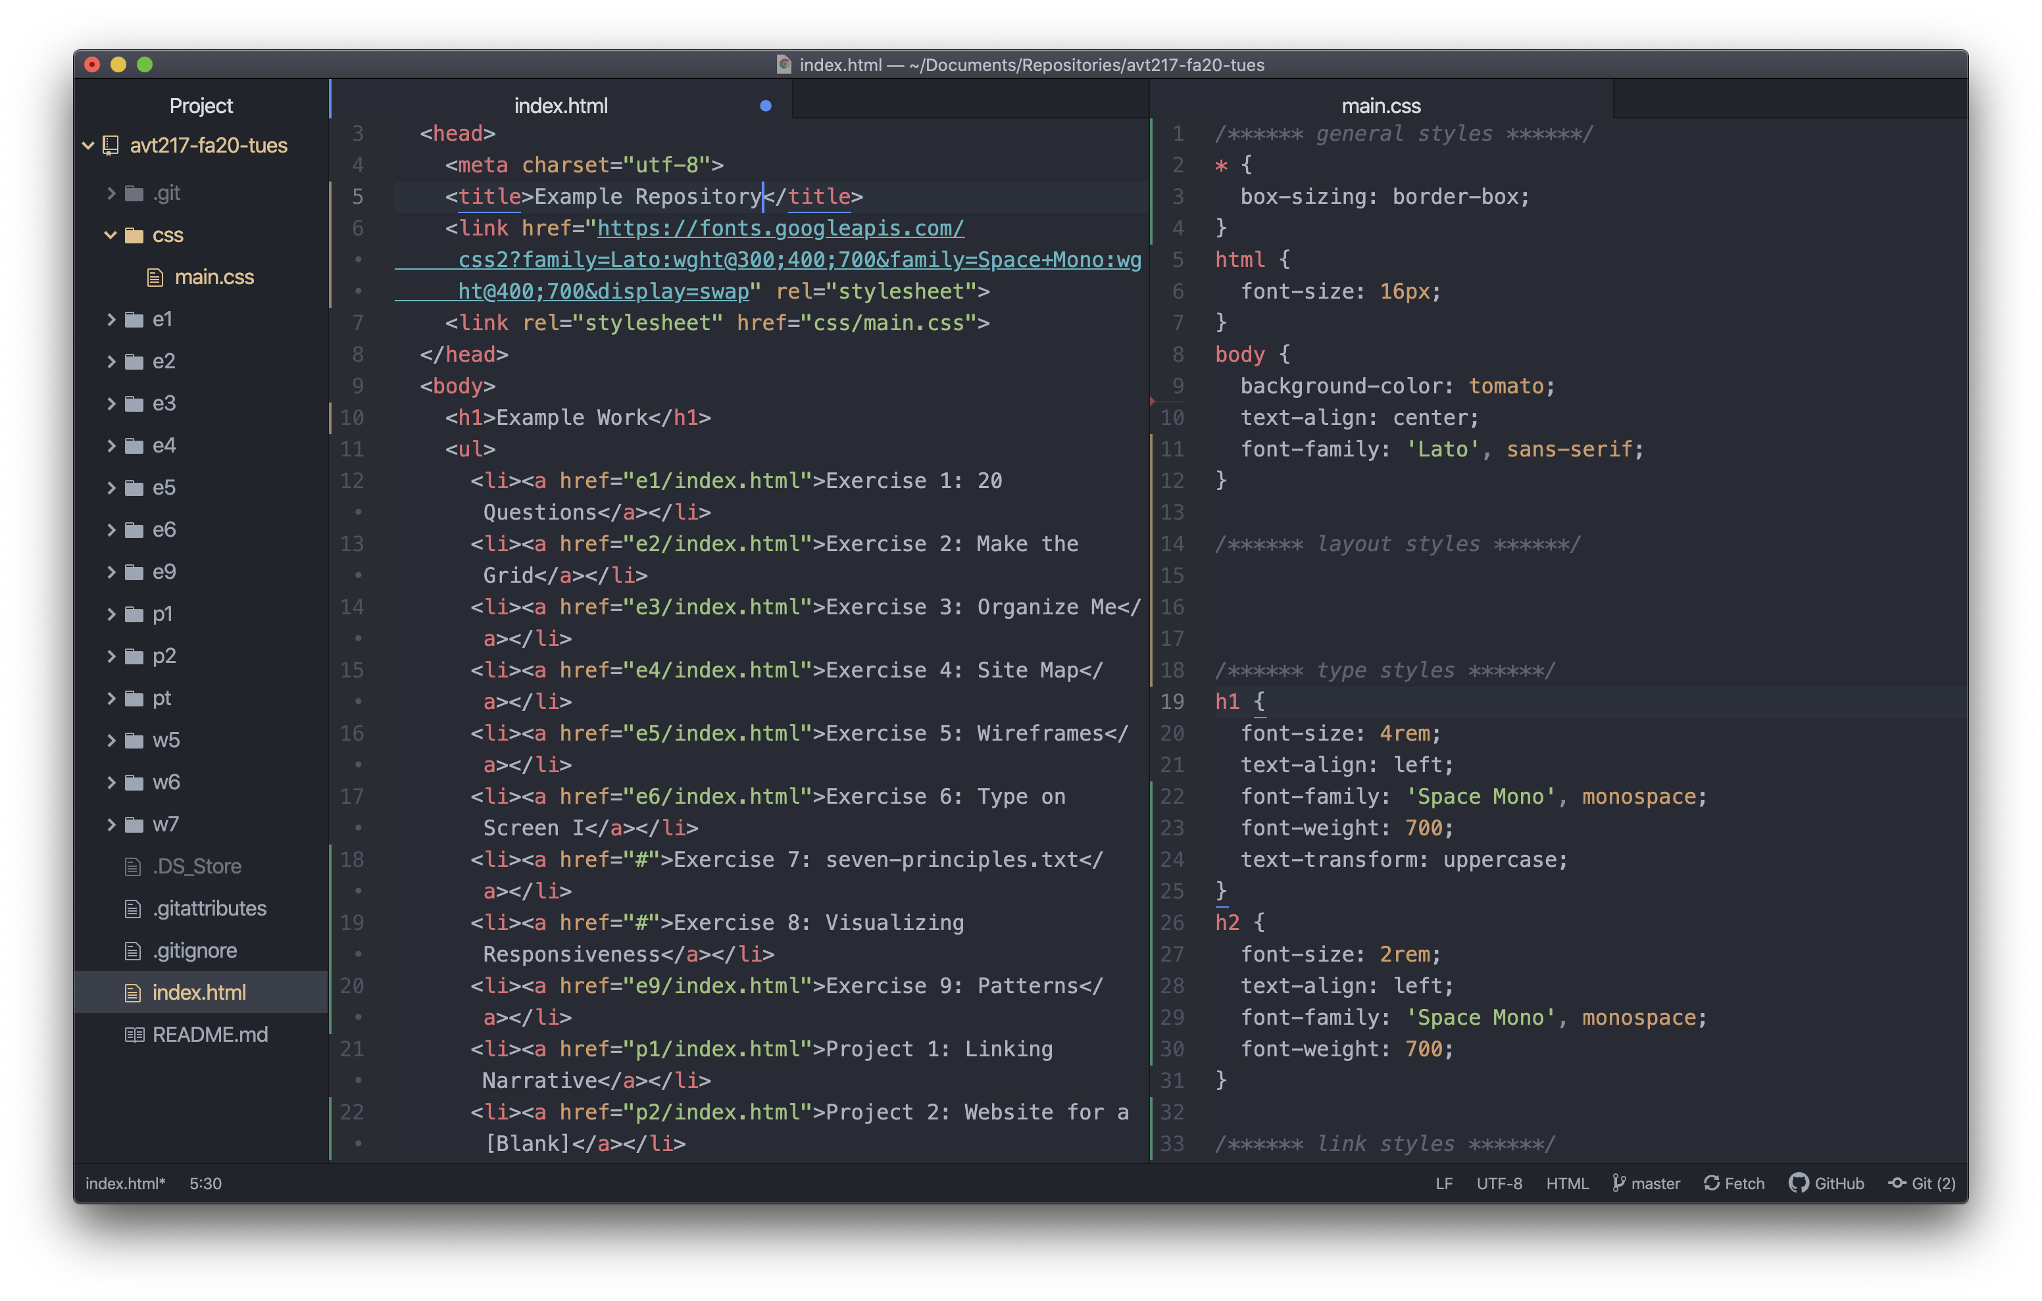
Task: Click the README.md book icon
Action: (134, 1035)
